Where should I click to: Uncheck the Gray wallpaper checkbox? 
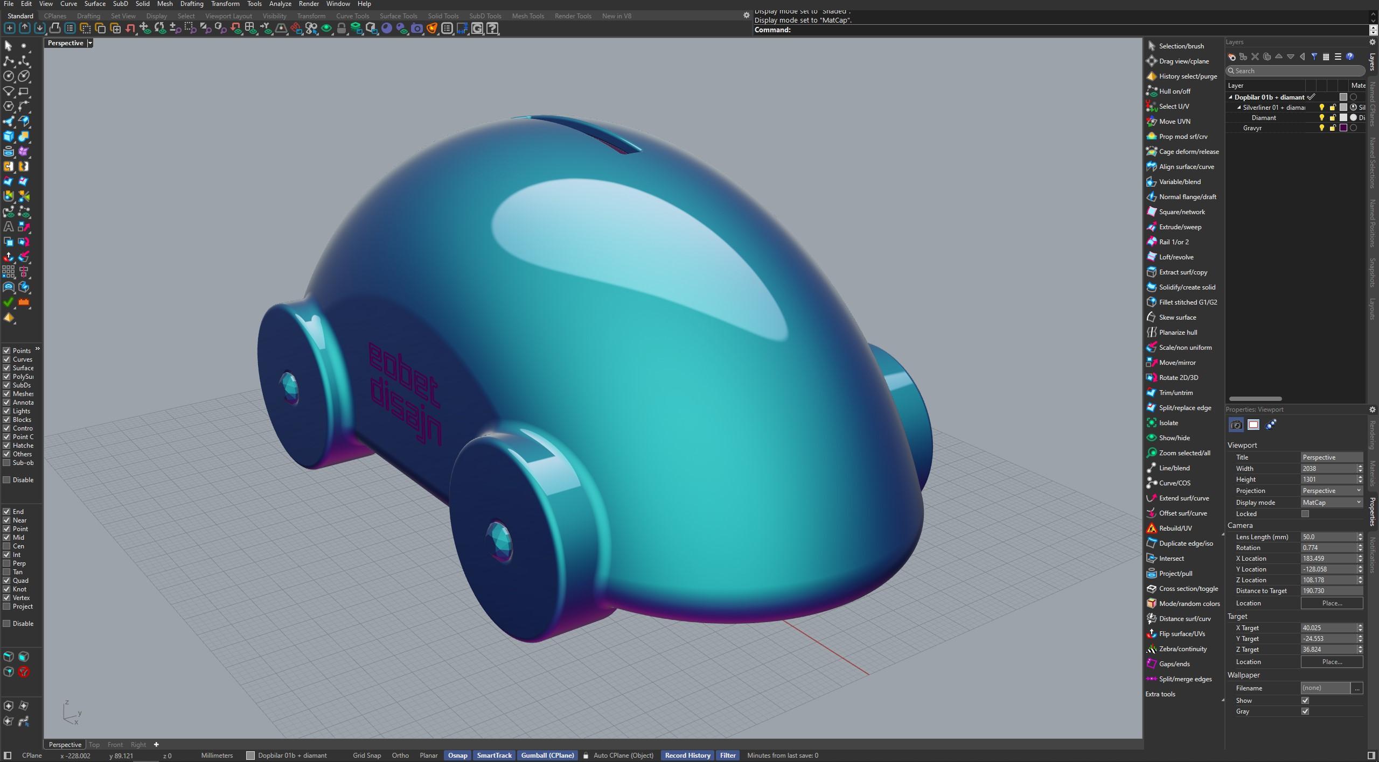[1305, 711]
